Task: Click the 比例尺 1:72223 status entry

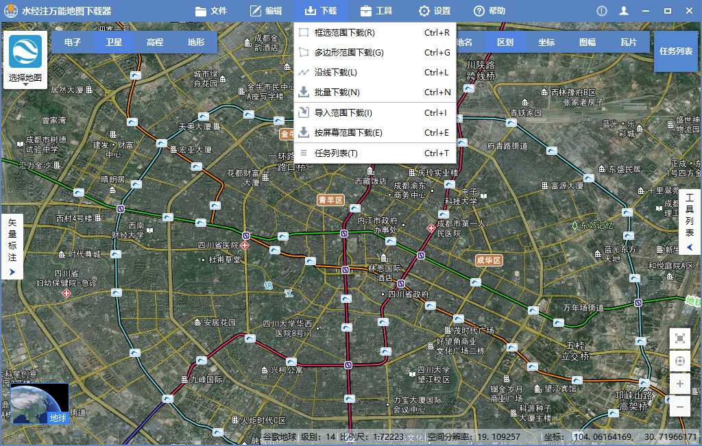Action: pyautogui.click(x=372, y=436)
